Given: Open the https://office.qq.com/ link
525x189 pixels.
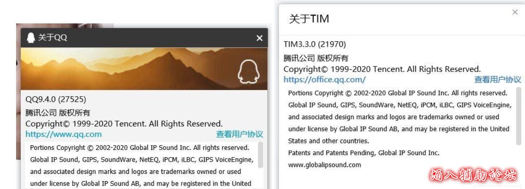Looking at the screenshot, I should point(325,79).
